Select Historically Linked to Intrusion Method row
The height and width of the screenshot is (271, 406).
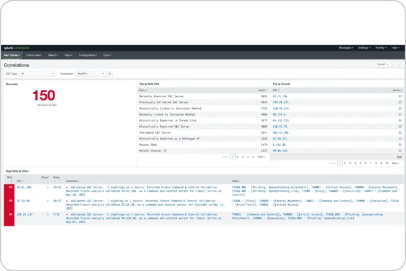(203, 109)
